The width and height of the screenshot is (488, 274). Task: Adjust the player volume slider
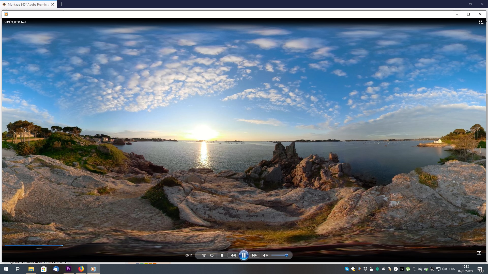(280, 255)
